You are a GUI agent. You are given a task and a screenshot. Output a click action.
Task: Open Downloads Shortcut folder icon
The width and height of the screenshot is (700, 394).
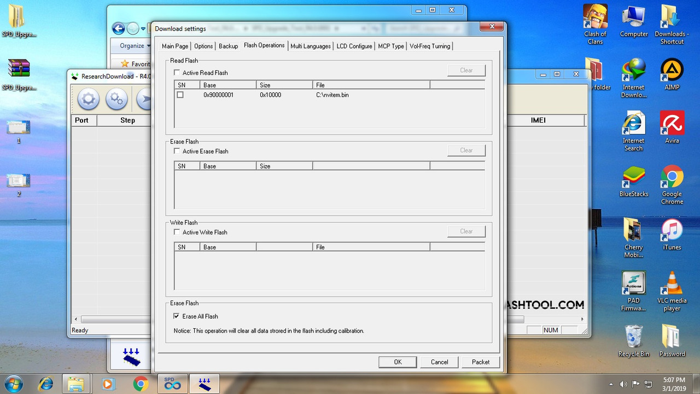[x=672, y=25]
